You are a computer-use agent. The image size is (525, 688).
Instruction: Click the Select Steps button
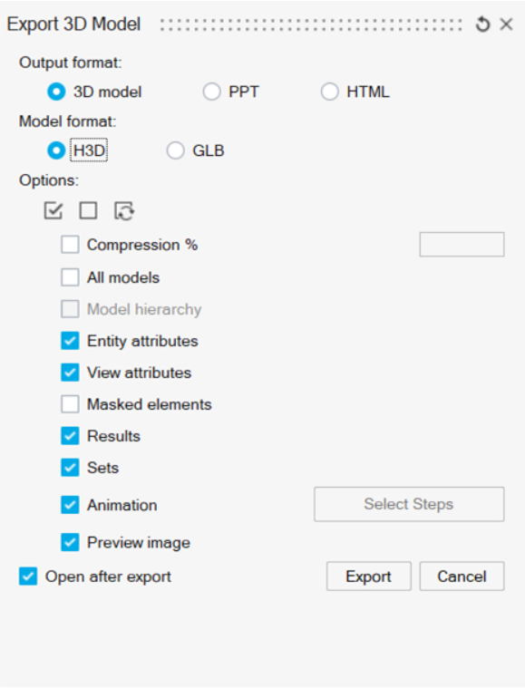coord(409,504)
